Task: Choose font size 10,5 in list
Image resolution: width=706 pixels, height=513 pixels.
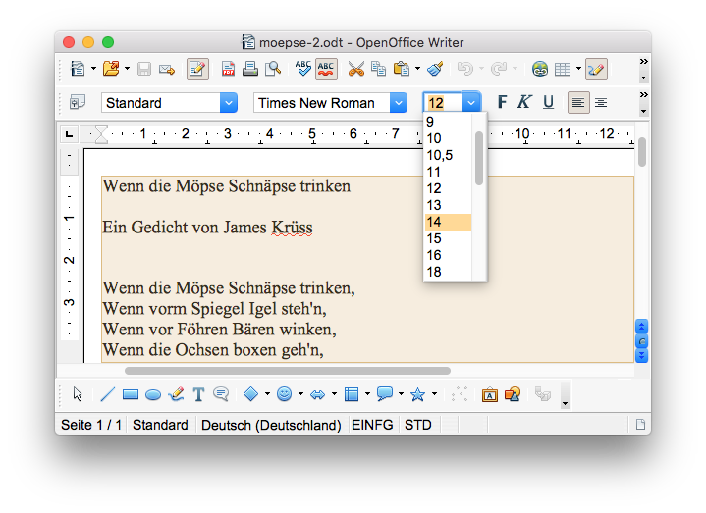Action: [x=448, y=155]
